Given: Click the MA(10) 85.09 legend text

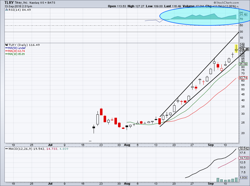Looking at the screenshot, I should click(16, 54).
